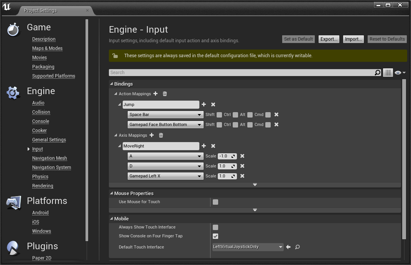Click the search magnifier icon in search bar

[377, 73]
